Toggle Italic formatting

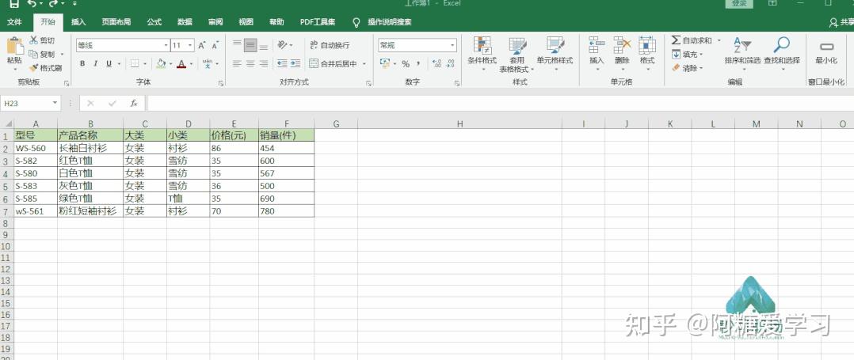95,63
